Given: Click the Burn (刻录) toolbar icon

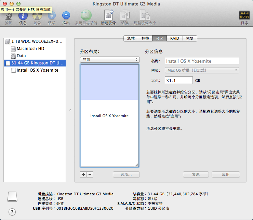Looking at the screenshot, I should click(x=37, y=16).
